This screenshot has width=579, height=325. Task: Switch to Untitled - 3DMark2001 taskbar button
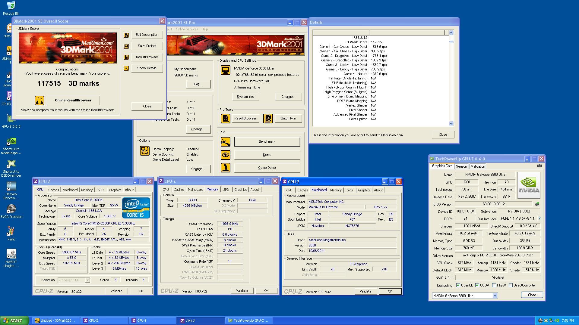coord(55,320)
